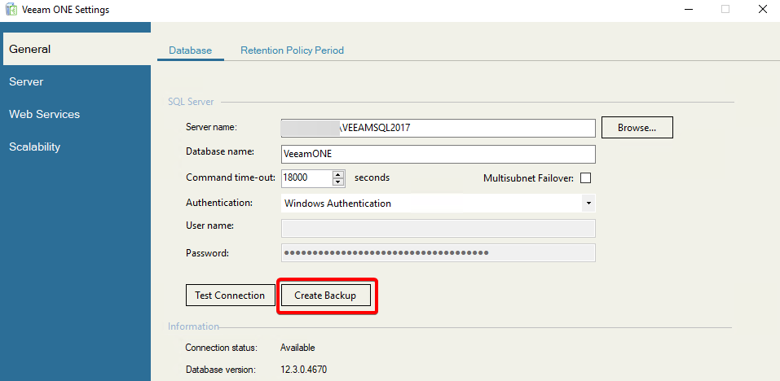
Task: Increase command time-out with up arrow
Action: pos(338,174)
